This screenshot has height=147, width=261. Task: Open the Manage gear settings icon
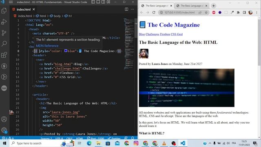pos(4,130)
